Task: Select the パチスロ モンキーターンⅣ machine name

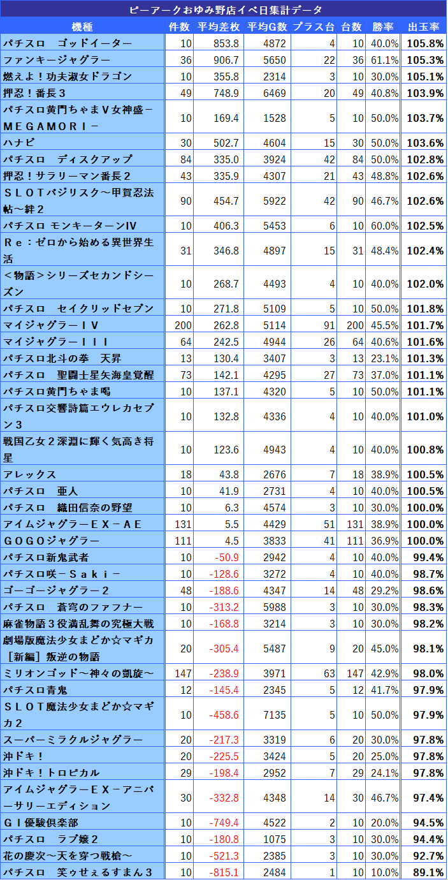Action: (70, 226)
